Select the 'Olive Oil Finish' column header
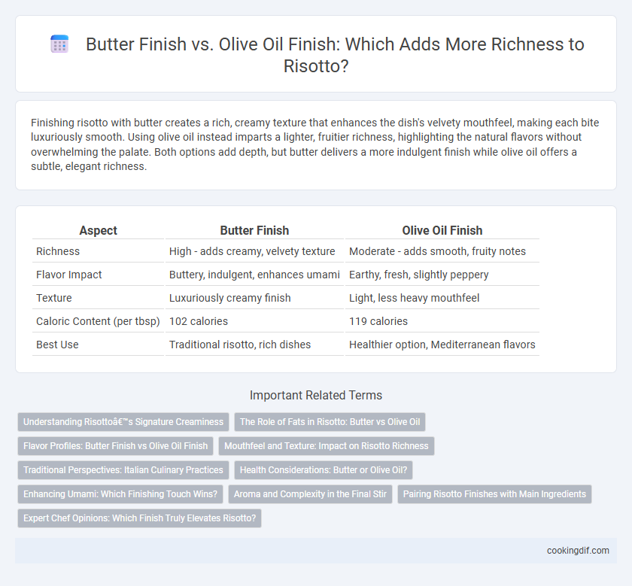This screenshot has height=586, width=632. (442, 230)
